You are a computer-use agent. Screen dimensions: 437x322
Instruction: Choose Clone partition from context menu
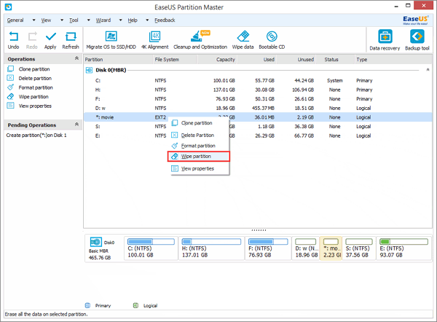(200, 123)
